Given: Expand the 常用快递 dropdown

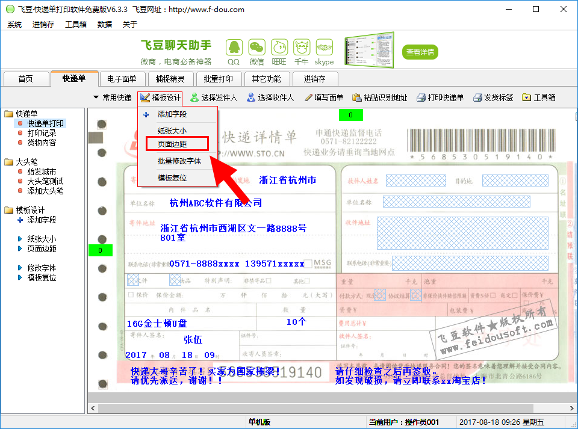Looking at the screenshot, I should point(113,97).
